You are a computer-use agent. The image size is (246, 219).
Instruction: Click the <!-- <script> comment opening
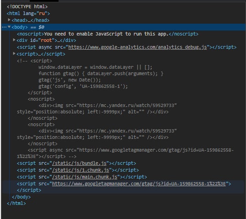[x=34, y=61]
